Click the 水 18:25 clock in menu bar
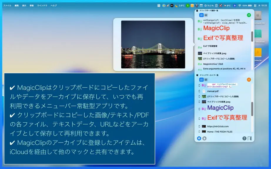 pos(262,6)
